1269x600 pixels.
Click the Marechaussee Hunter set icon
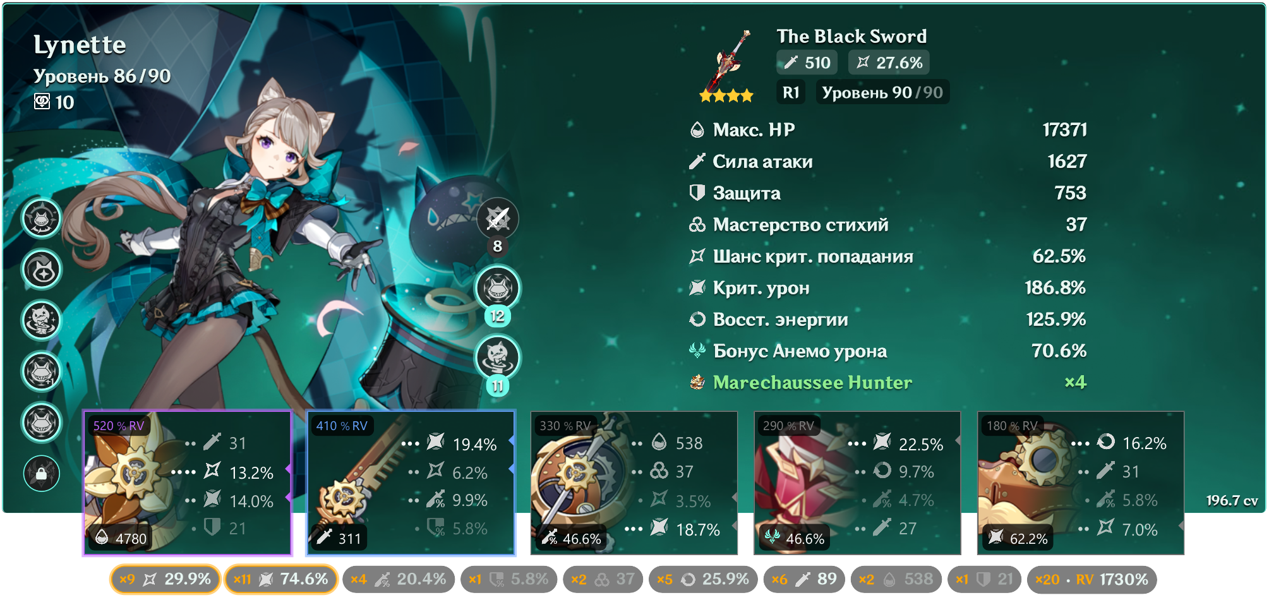pyautogui.click(x=697, y=382)
